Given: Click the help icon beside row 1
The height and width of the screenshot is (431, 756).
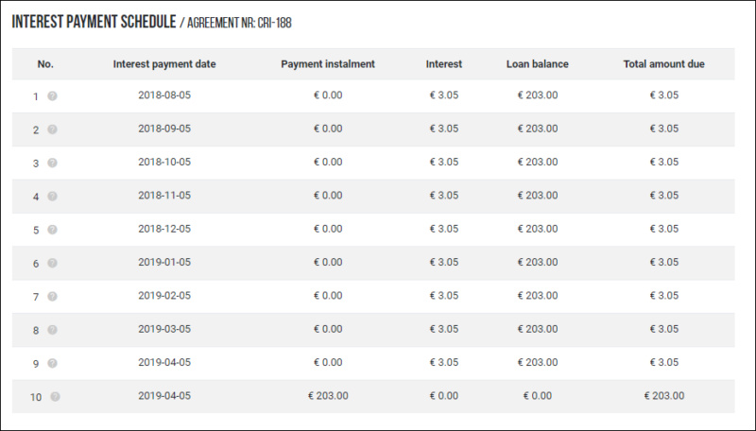Looking at the screenshot, I should pyautogui.click(x=52, y=96).
